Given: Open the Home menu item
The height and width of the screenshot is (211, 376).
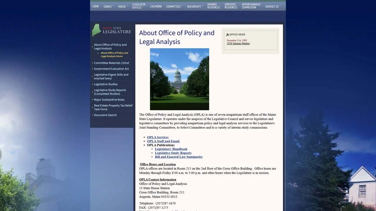Looking at the screenshot, I should pyautogui.click(x=95, y=6).
